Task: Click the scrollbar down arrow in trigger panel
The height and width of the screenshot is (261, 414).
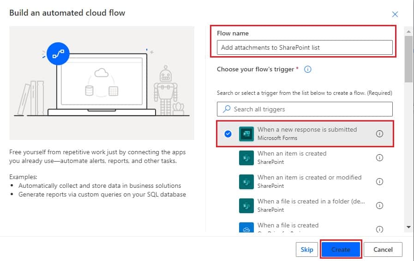Action: click(409, 227)
